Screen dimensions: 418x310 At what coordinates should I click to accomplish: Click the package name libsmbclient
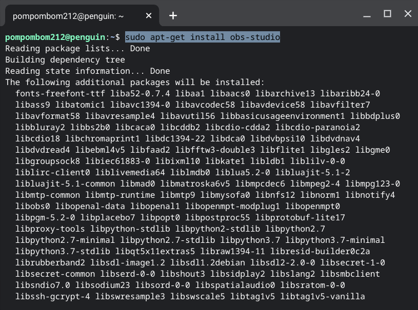tap(350, 274)
